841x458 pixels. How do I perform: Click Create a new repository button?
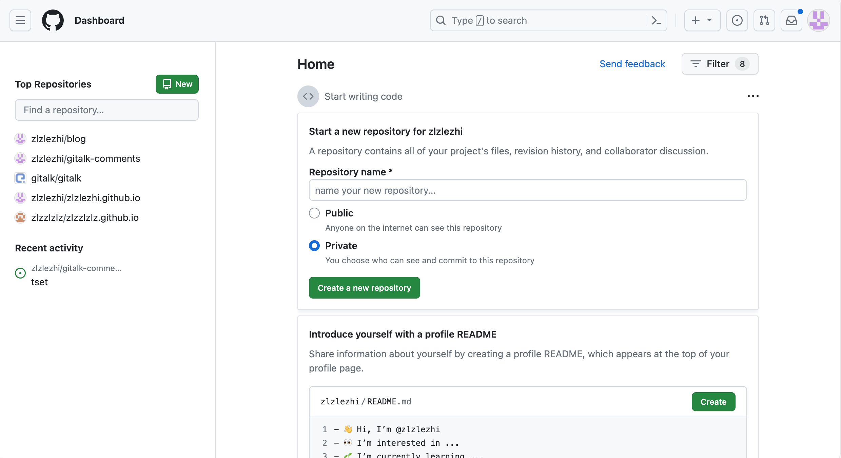click(364, 288)
